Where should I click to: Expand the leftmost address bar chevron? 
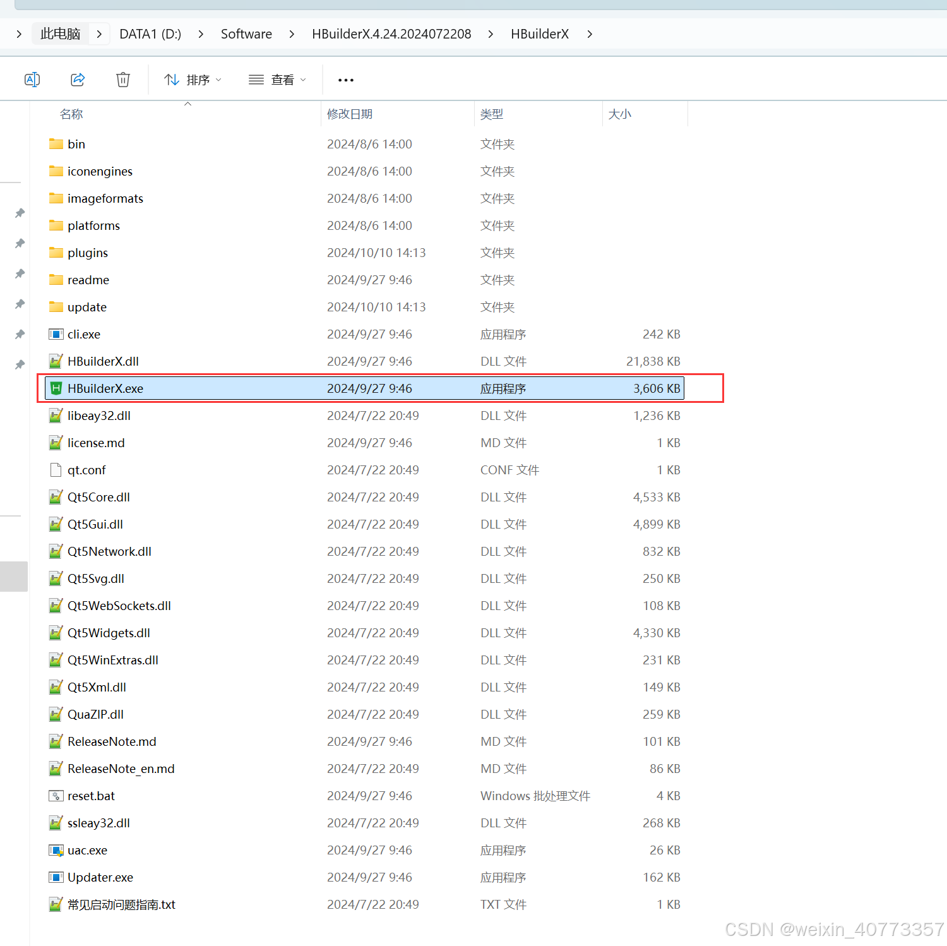pos(19,34)
